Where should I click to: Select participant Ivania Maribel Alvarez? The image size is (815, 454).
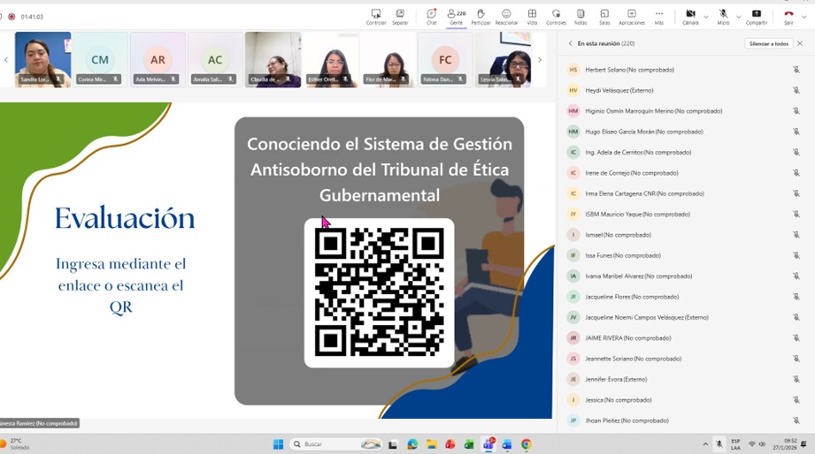point(685,276)
